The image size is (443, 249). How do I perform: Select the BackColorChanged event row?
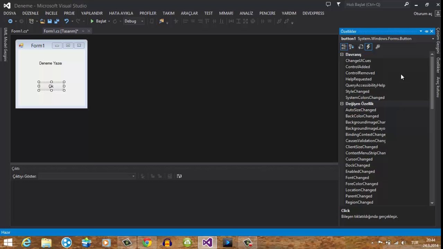[384, 116]
